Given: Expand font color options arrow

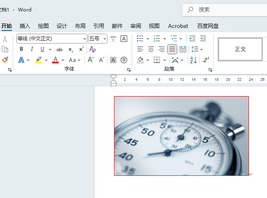Looking at the screenshot, I should pos(63,60).
